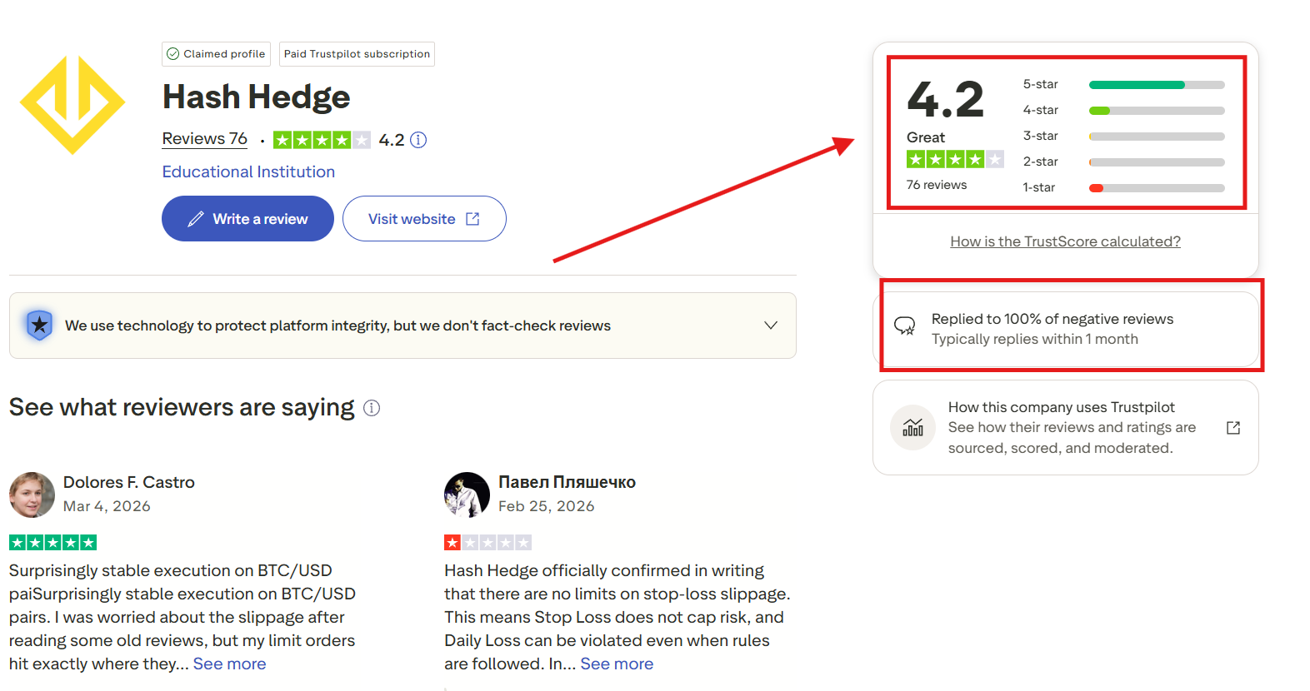The width and height of the screenshot is (1310, 691).
Task: Click the Mar 4, 2026 review date
Action: [x=107, y=506]
